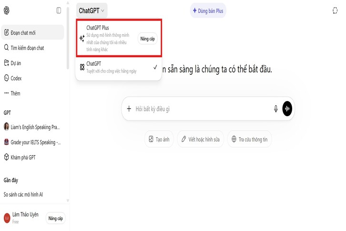This screenshot has width=346, height=231.
Task: Click the LU red avatar circle
Action: point(7,218)
